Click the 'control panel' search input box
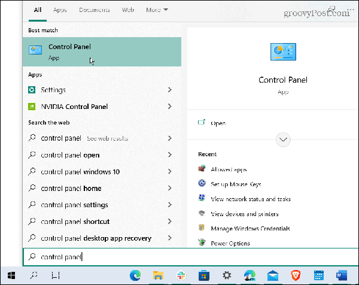This screenshot has width=359, height=285. tap(191, 257)
